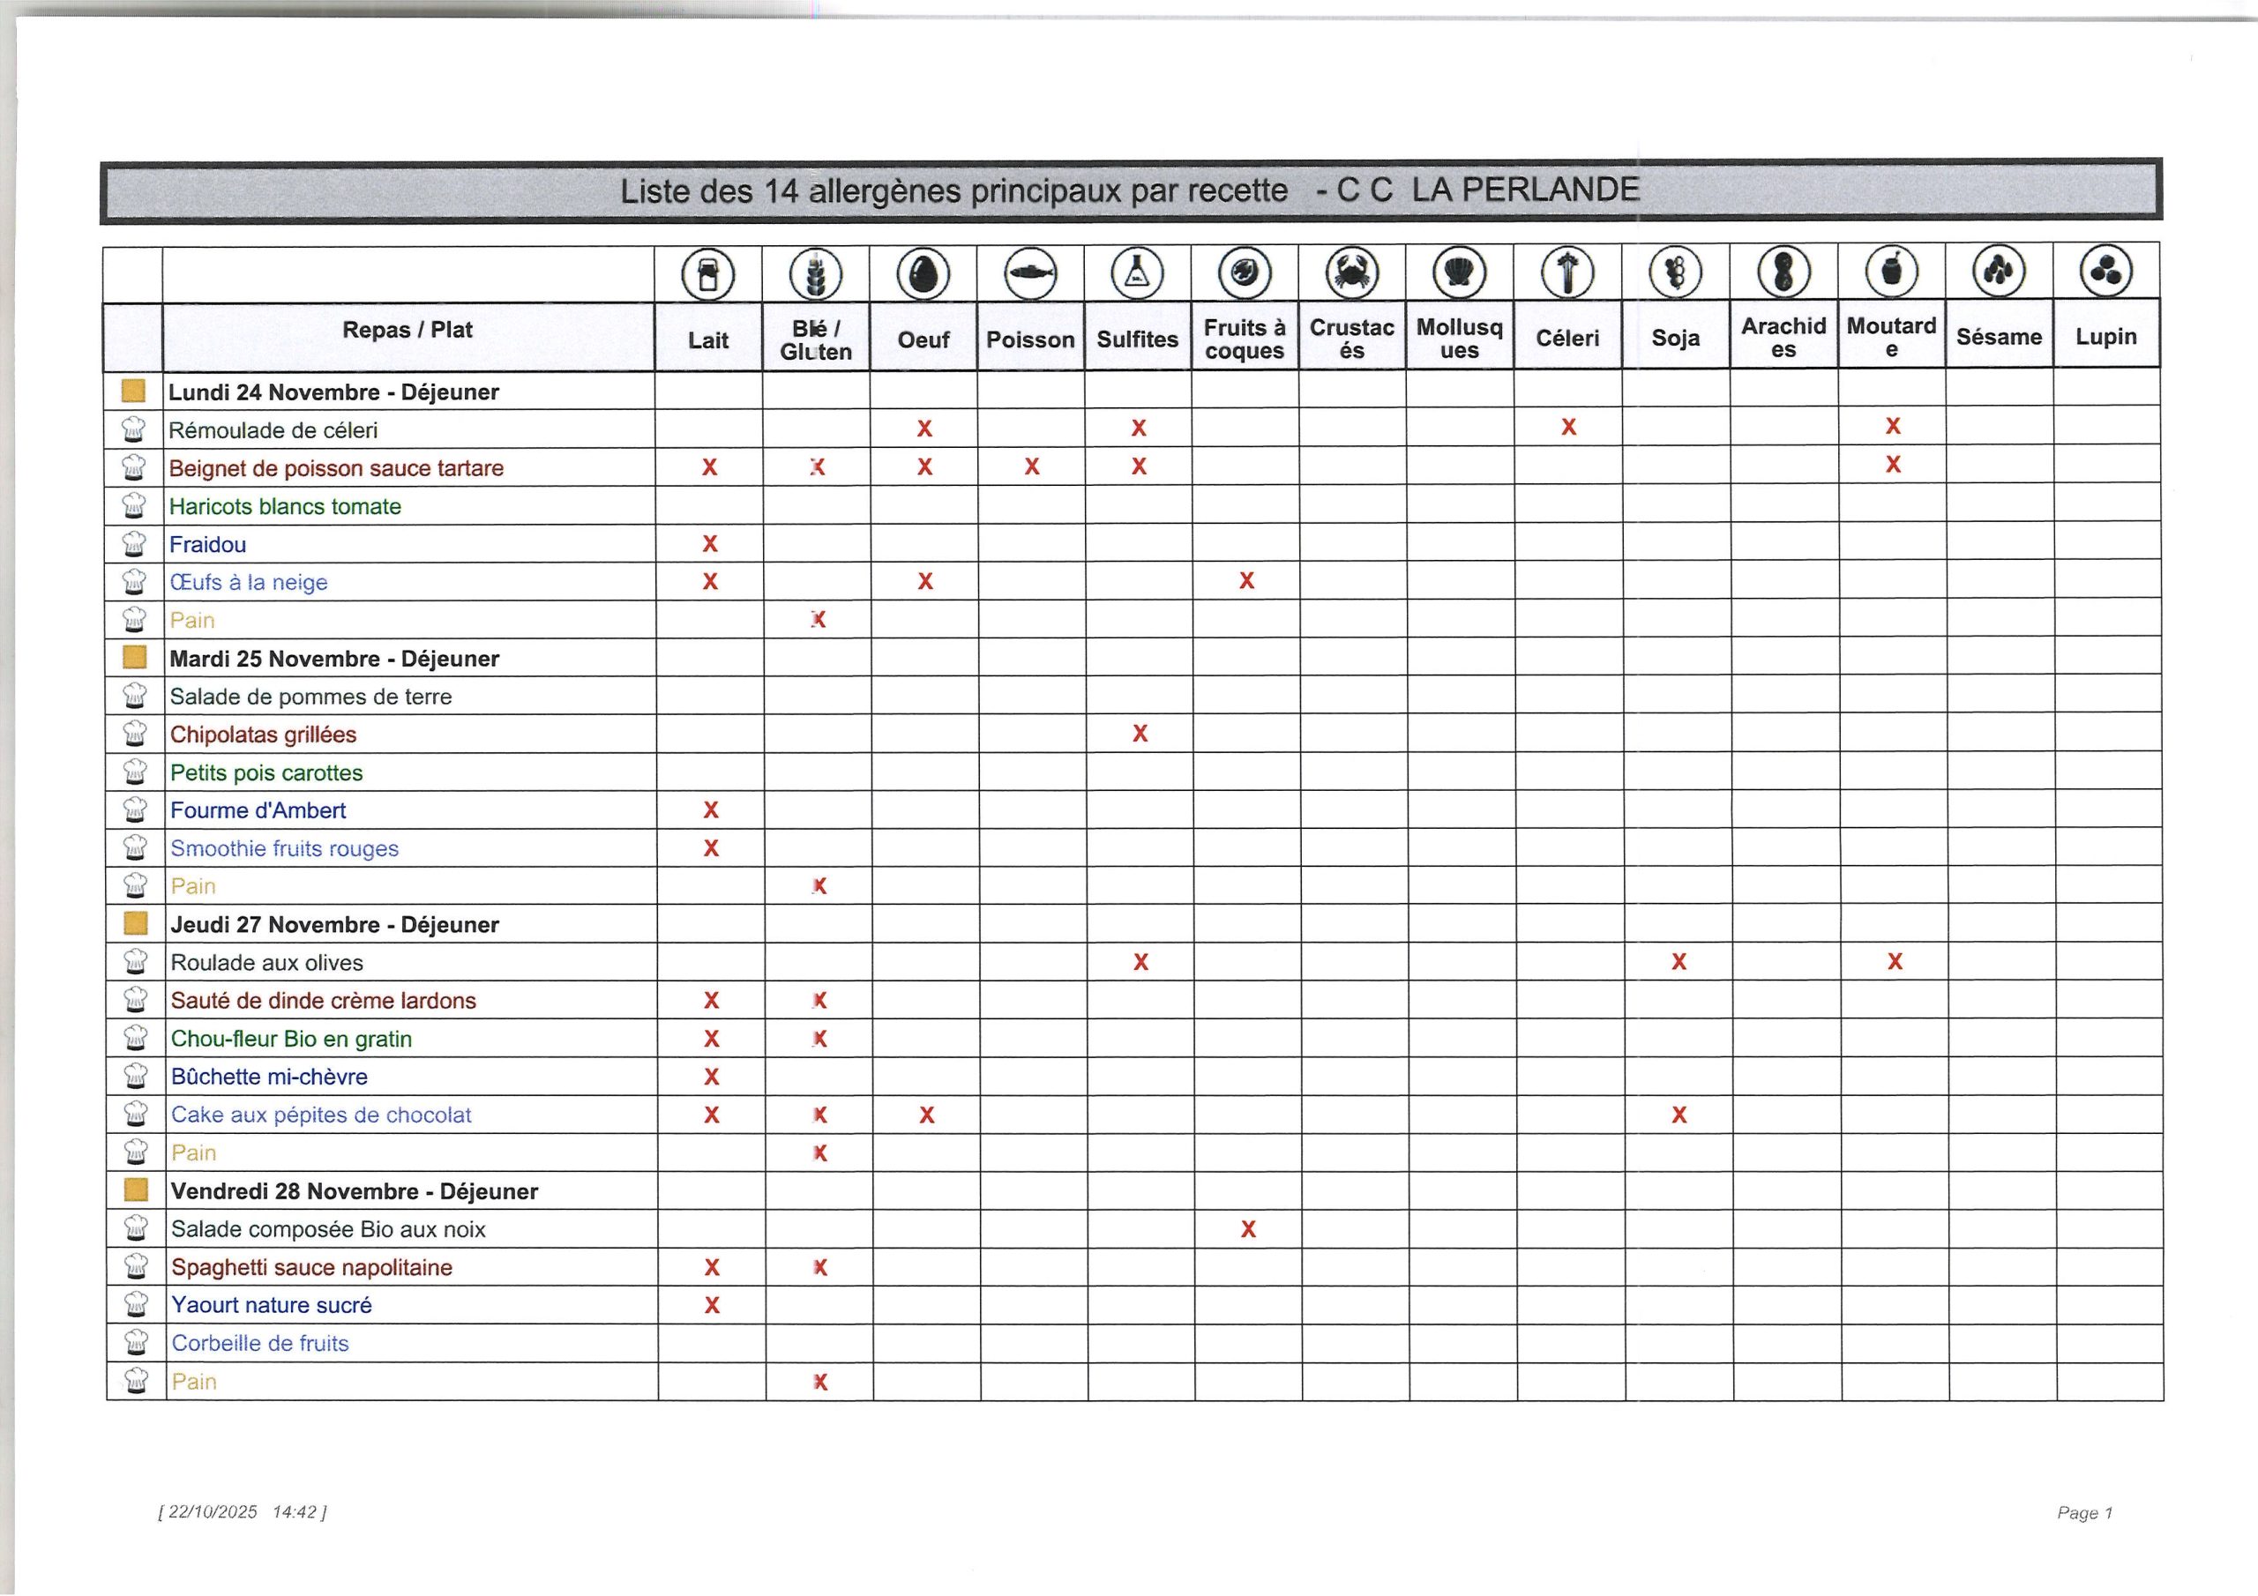Click the peanut (Arachides) allergen icon
The width and height of the screenshot is (2258, 1596).
(x=1784, y=271)
